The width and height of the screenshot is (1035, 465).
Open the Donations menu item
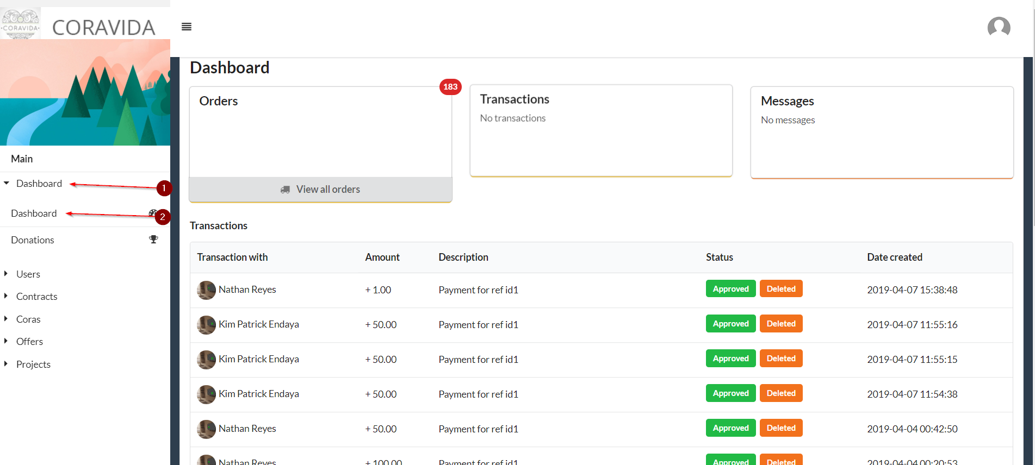[x=33, y=240]
